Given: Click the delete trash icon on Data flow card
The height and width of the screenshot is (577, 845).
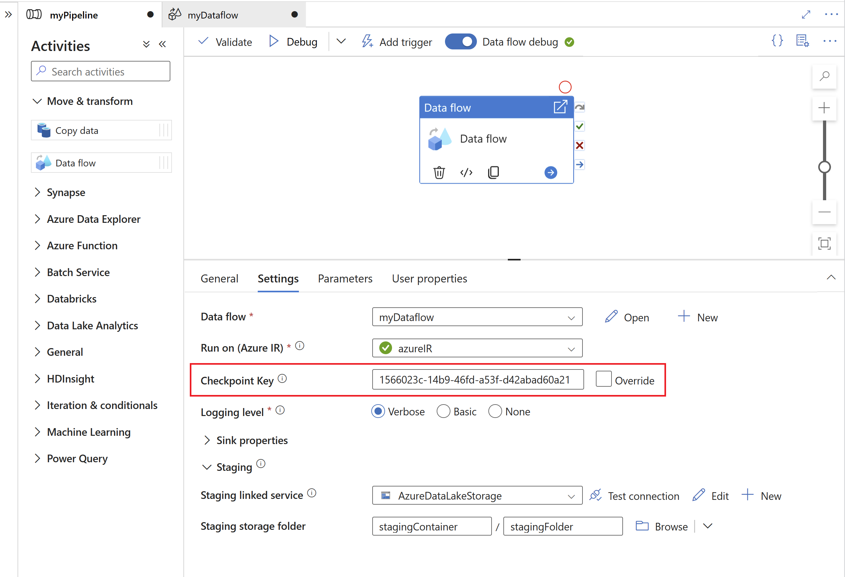Looking at the screenshot, I should [x=439, y=172].
